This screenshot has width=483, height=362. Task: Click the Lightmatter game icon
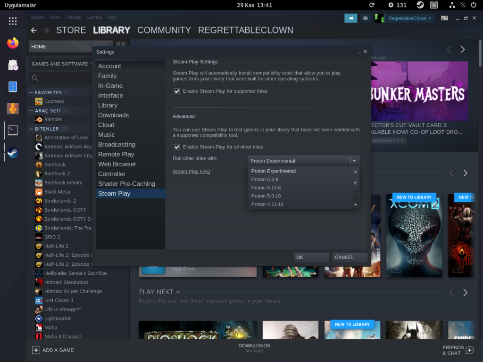(39, 319)
